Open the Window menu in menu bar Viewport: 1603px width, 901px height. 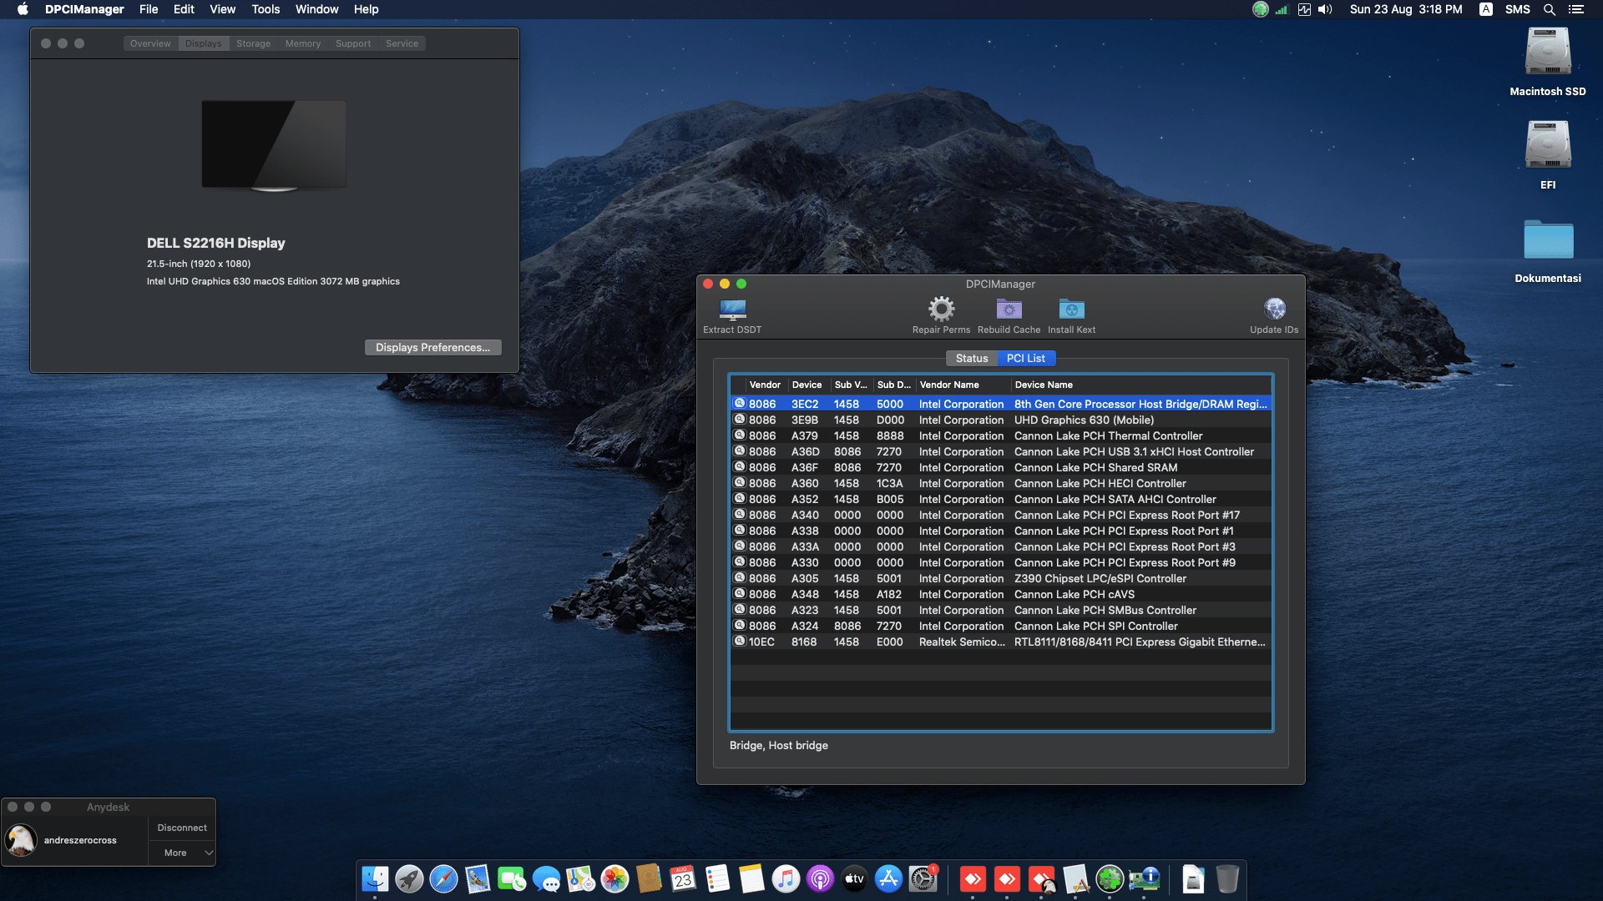coord(316,9)
